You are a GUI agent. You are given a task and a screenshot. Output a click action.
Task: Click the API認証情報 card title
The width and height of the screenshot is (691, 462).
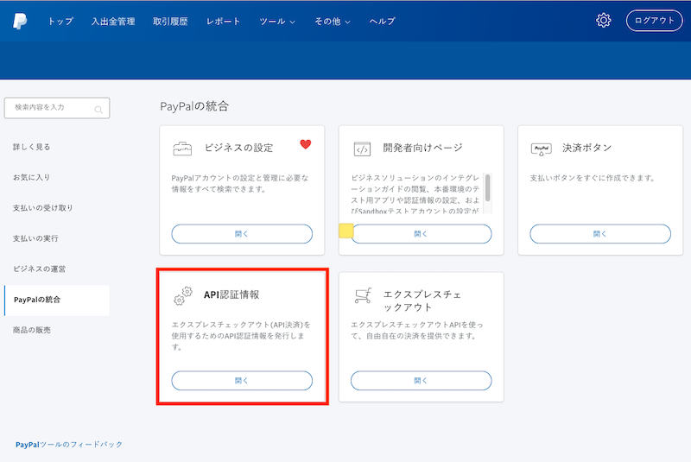pos(231,294)
